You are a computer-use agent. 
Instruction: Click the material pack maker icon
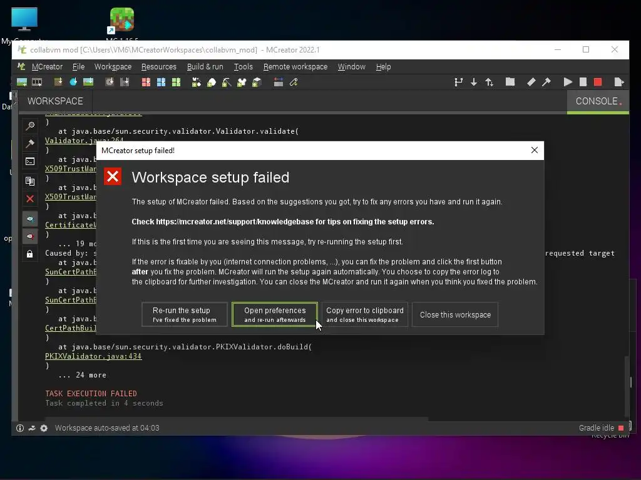(197, 82)
